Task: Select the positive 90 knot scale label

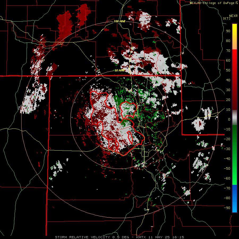Action: [x=228, y=31]
